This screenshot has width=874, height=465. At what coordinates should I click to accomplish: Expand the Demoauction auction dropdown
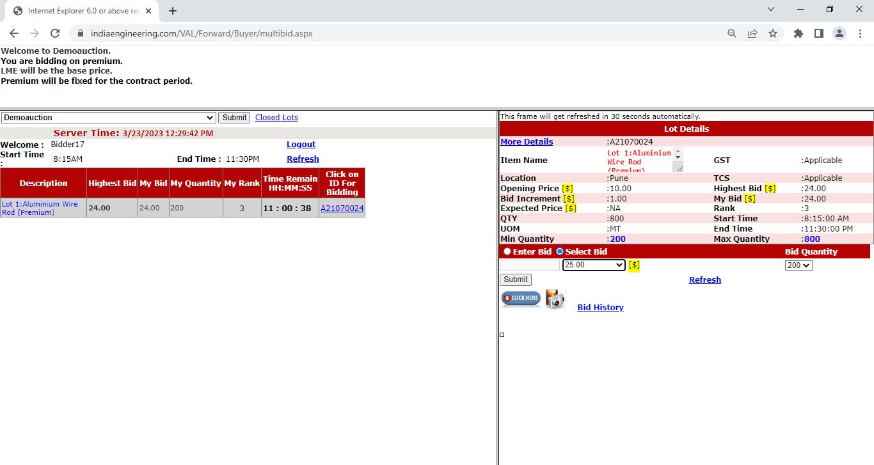tap(108, 118)
